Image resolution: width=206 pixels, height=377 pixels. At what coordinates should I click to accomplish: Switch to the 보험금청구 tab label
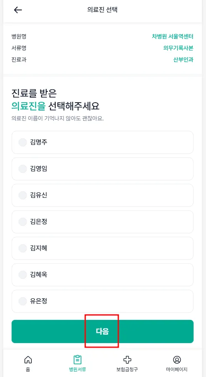point(127,370)
